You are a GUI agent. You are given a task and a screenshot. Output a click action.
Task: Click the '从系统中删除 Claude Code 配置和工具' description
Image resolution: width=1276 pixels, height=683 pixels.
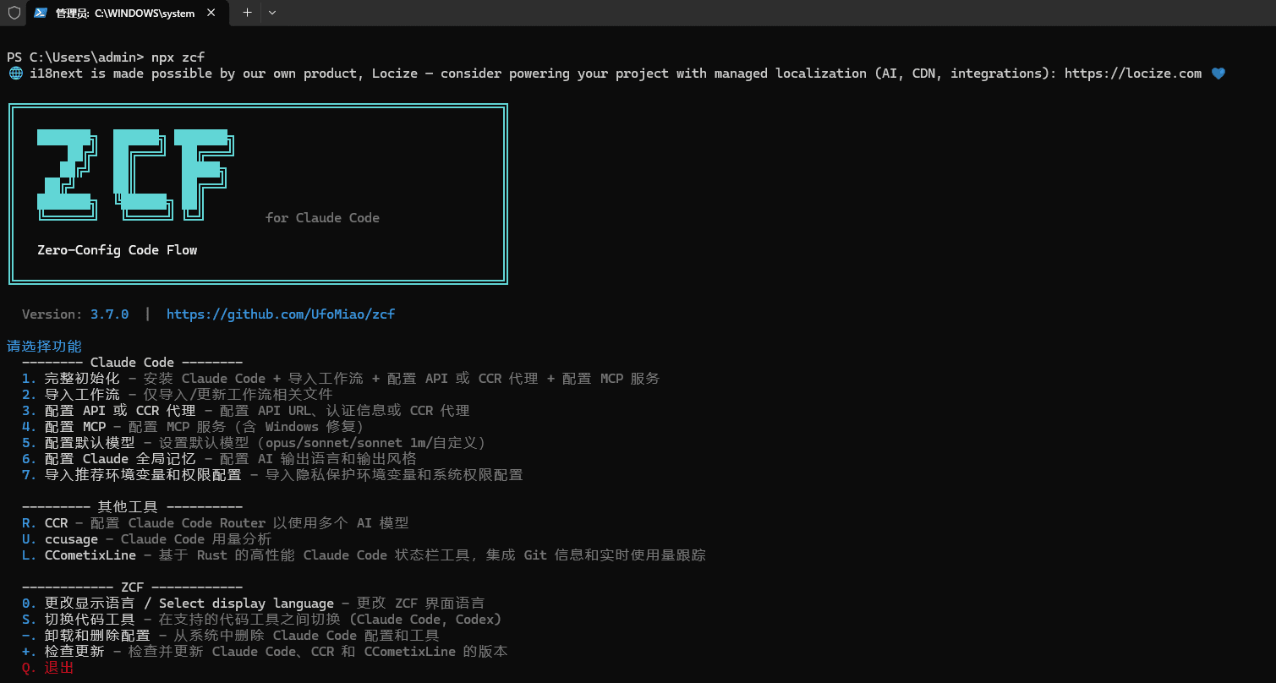click(x=307, y=636)
